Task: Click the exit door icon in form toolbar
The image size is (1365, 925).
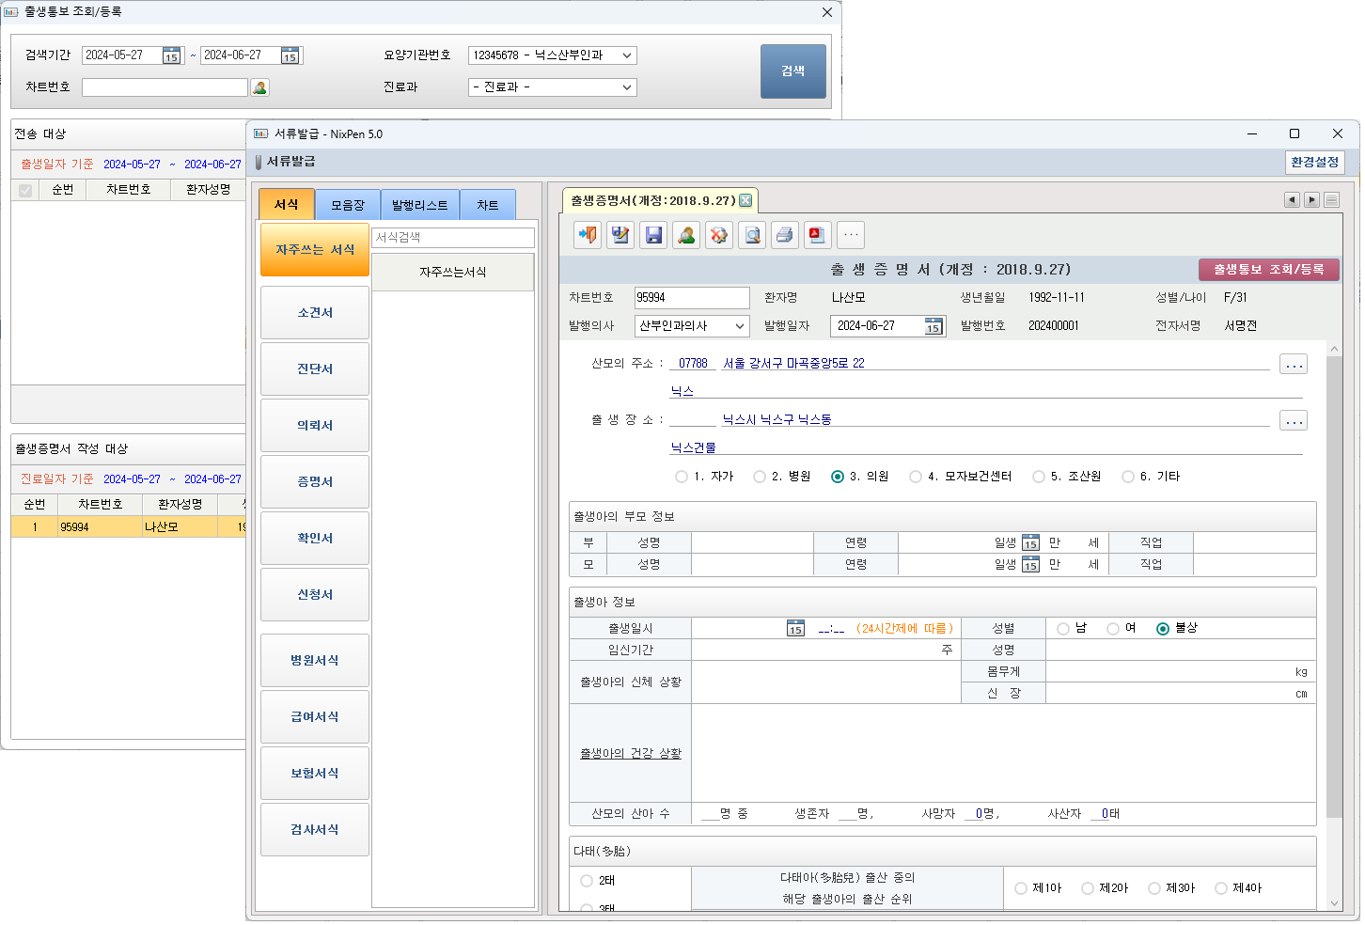Action: tap(588, 235)
